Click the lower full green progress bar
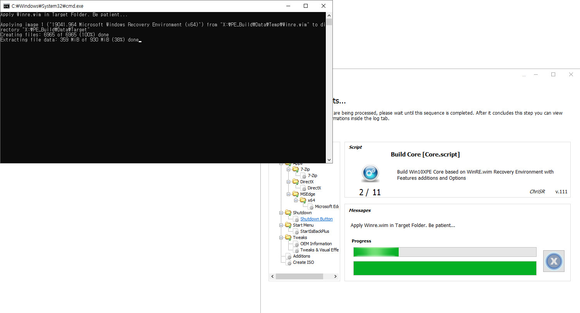Viewport: 580px width, 313px height. [445, 268]
